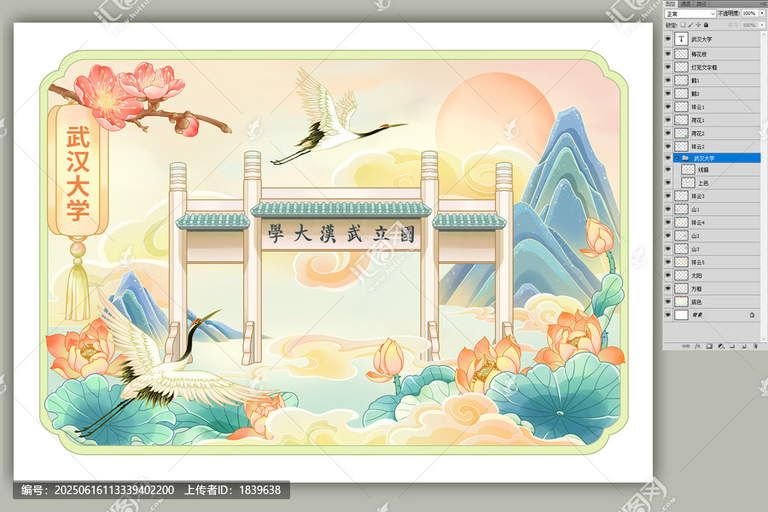
Task: Click the layers panel scrollbar up arrow
Action: click(x=764, y=34)
